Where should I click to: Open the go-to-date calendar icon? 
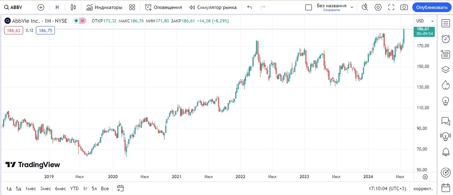120,188
